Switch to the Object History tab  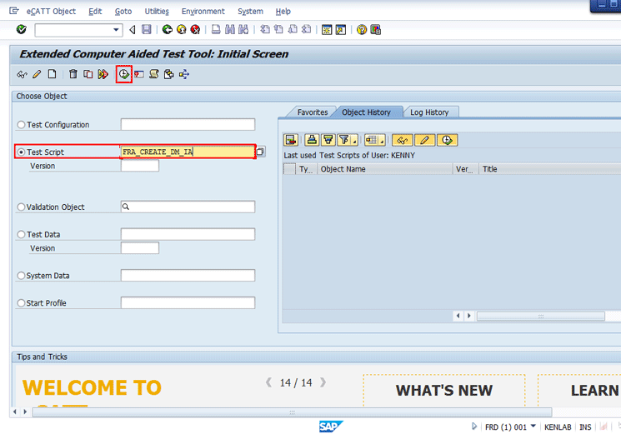pyautogui.click(x=366, y=112)
